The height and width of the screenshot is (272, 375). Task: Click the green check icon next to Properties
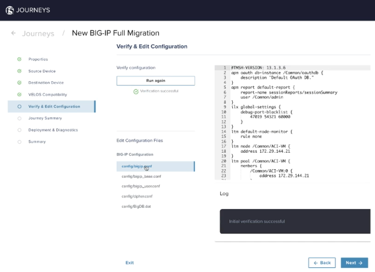[x=19, y=59]
